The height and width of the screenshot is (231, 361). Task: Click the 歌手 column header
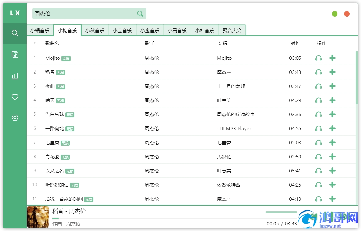point(150,44)
